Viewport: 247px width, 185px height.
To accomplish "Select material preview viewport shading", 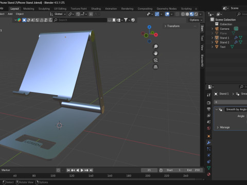I will [x=192, y=14].
